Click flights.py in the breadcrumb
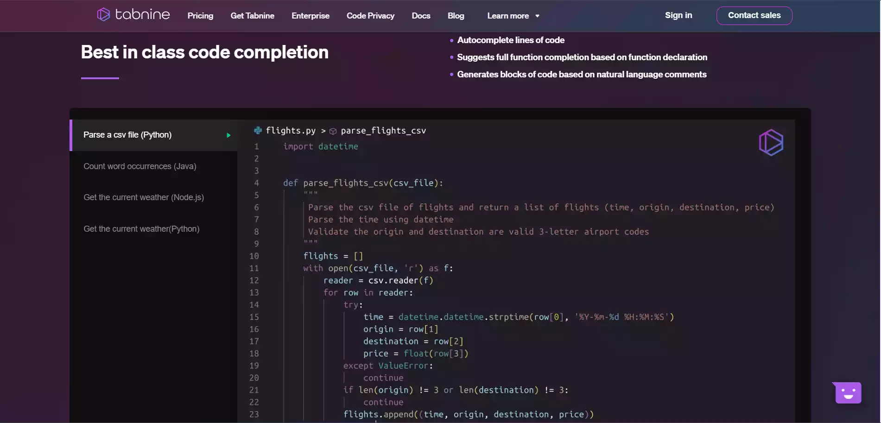Viewport: 881px width, 423px height. coord(291,131)
